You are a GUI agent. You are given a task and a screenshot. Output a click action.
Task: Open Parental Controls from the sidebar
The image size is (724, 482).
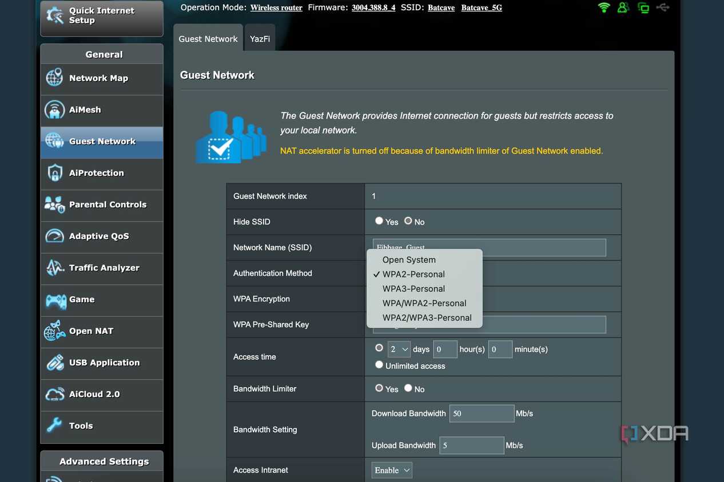[102, 205]
